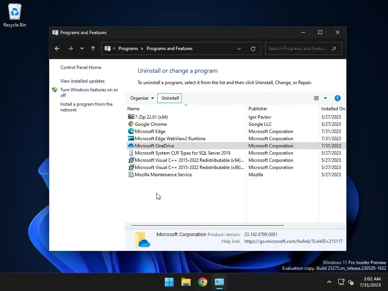The image size is (388, 291).
Task: Click the Microsoft OneDrive cloud icon in list
Action: coord(131,145)
